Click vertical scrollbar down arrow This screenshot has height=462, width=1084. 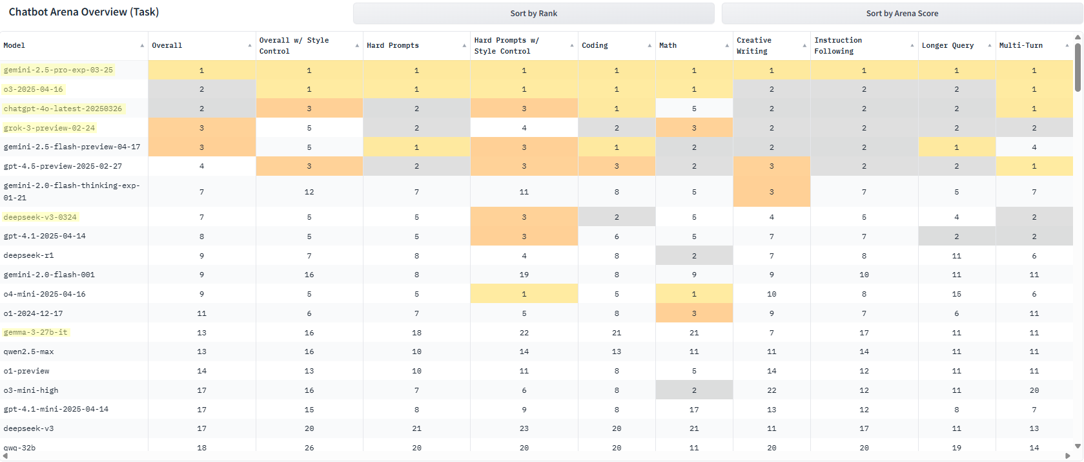pyautogui.click(x=1078, y=446)
